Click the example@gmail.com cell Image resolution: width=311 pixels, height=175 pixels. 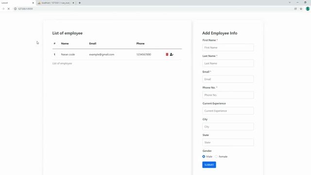102,54
